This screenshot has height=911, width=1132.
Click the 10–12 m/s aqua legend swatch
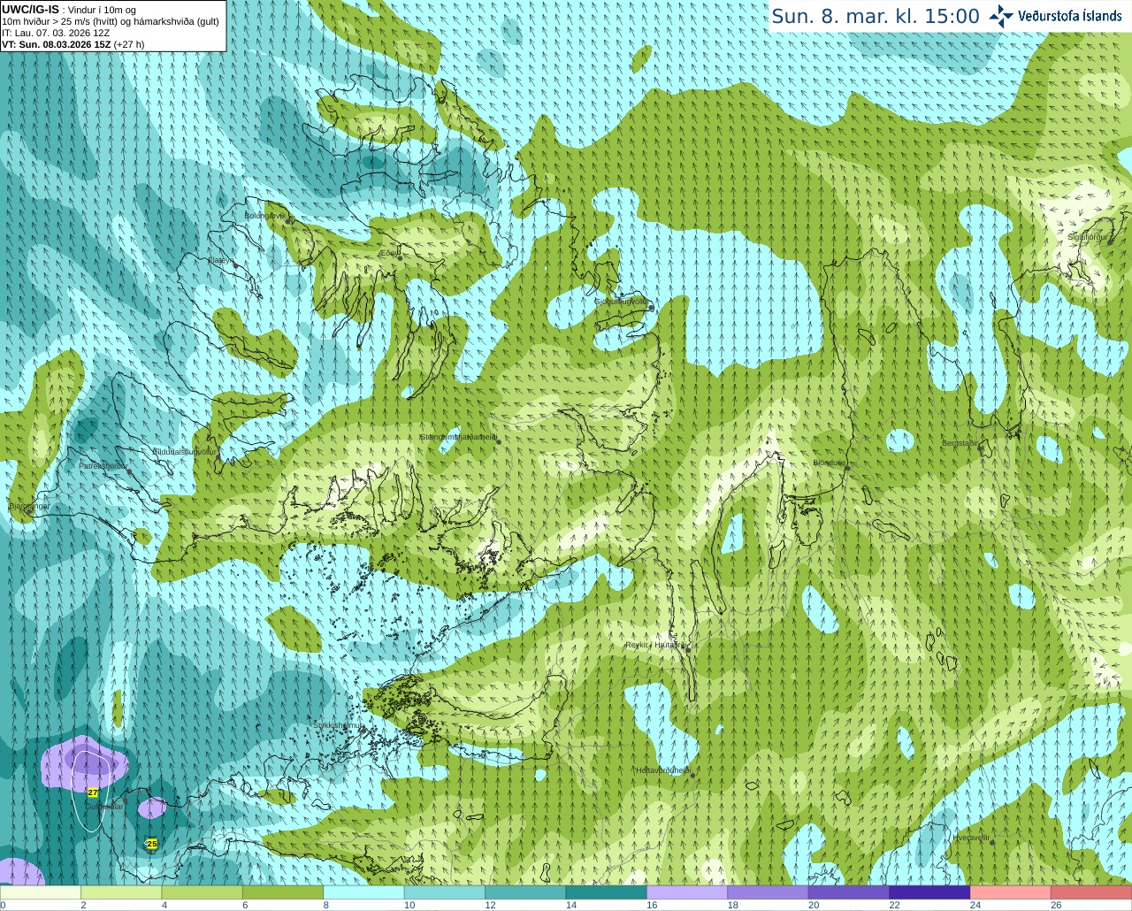pyautogui.click(x=445, y=892)
